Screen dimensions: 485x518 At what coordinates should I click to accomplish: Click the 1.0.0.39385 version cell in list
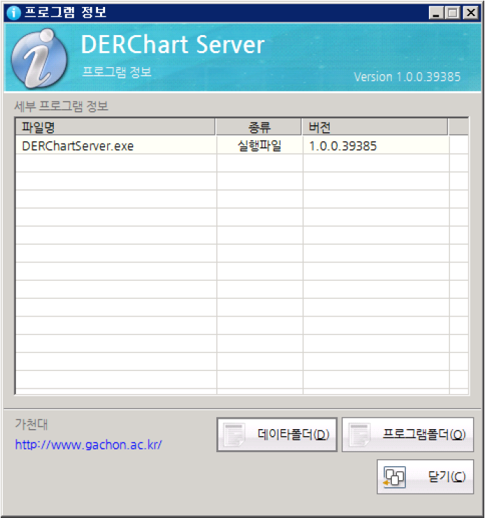point(343,146)
